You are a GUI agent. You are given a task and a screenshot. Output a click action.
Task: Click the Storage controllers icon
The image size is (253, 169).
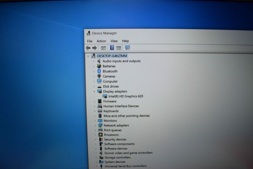(101, 157)
